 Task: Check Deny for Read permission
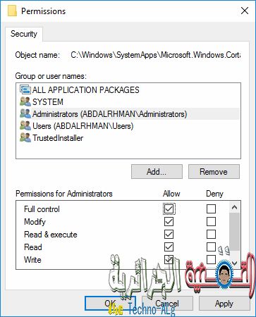(x=211, y=247)
